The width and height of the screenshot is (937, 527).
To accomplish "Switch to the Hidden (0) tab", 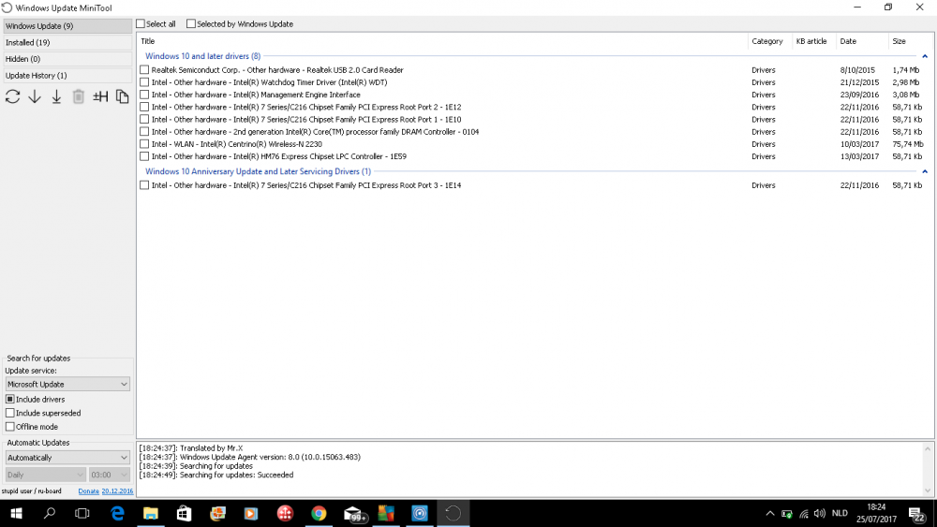I will coord(67,59).
